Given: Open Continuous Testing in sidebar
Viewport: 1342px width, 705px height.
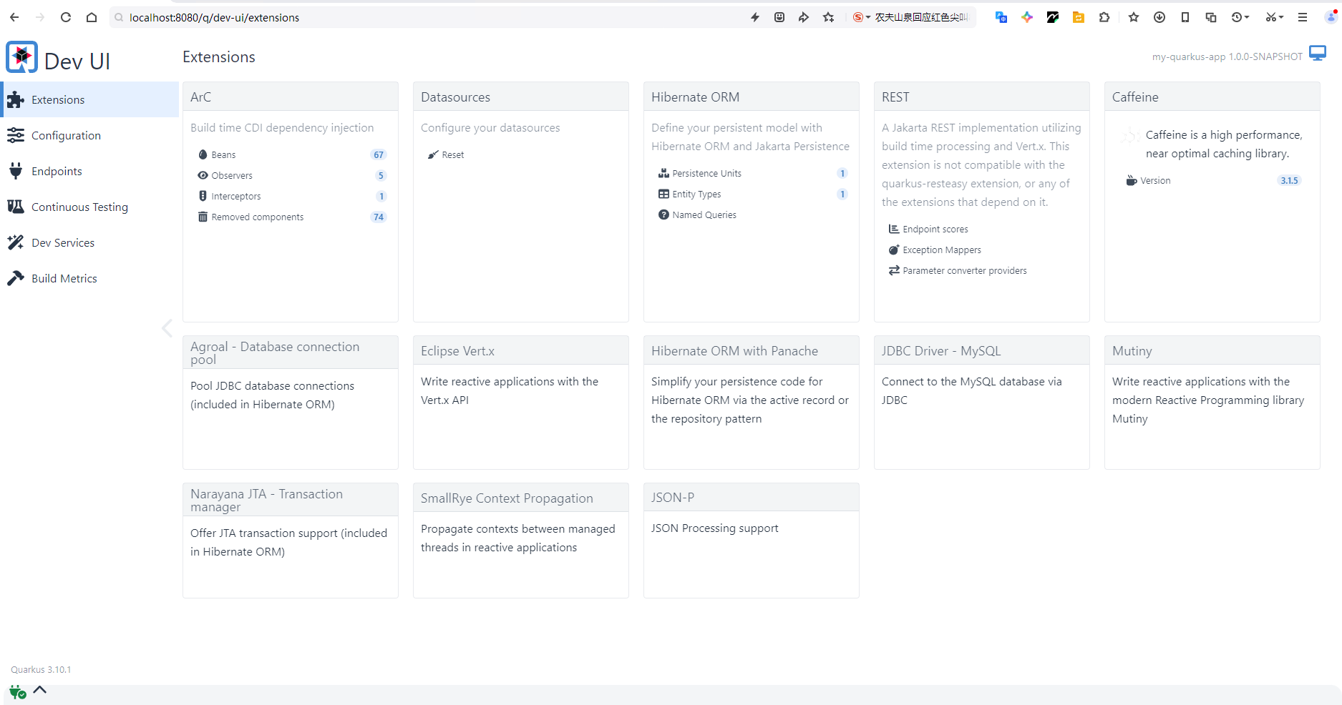Looking at the screenshot, I should click(x=89, y=207).
